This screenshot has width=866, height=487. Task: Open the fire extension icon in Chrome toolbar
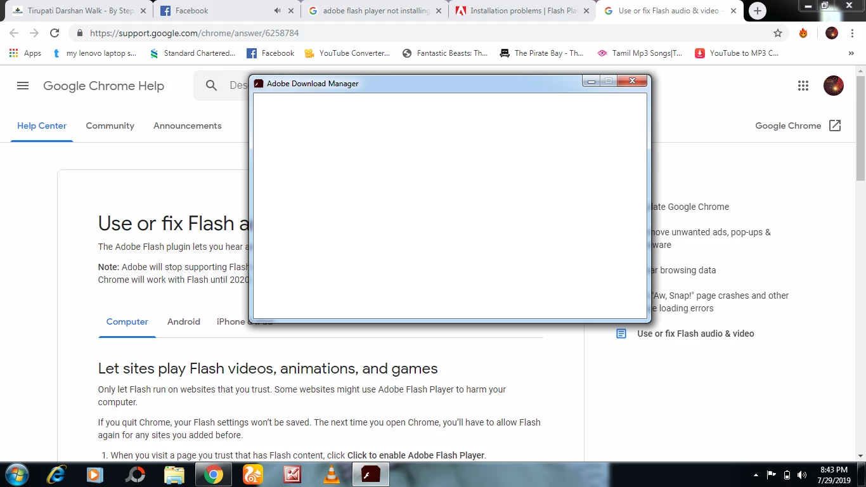803,33
